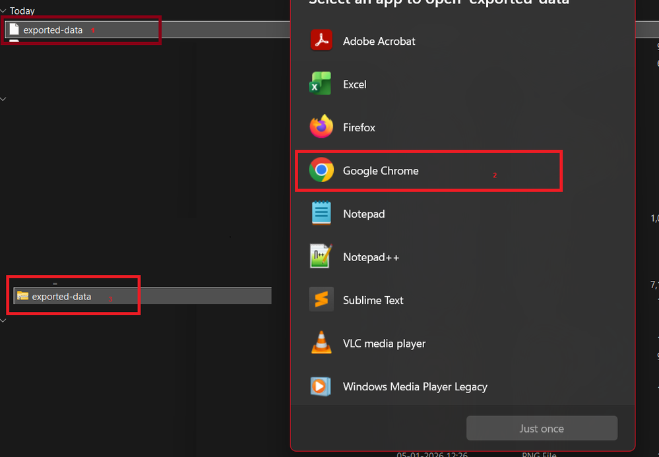Select the exported-data file under Today
Image resolution: width=659 pixels, height=457 pixels.
(x=147, y=30)
